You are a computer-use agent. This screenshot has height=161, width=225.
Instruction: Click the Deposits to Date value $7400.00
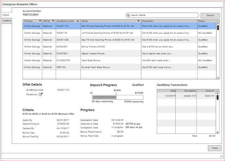[118, 124]
